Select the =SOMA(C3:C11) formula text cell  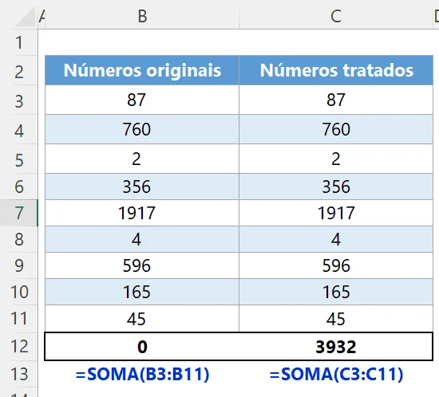[336, 374]
